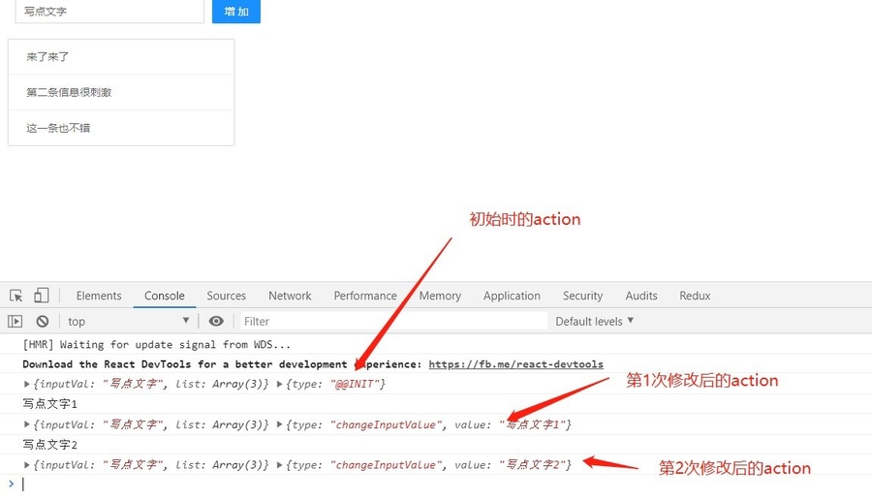Open the top context dropdown
Image resolution: width=872 pixels, height=501 pixels.
[128, 321]
